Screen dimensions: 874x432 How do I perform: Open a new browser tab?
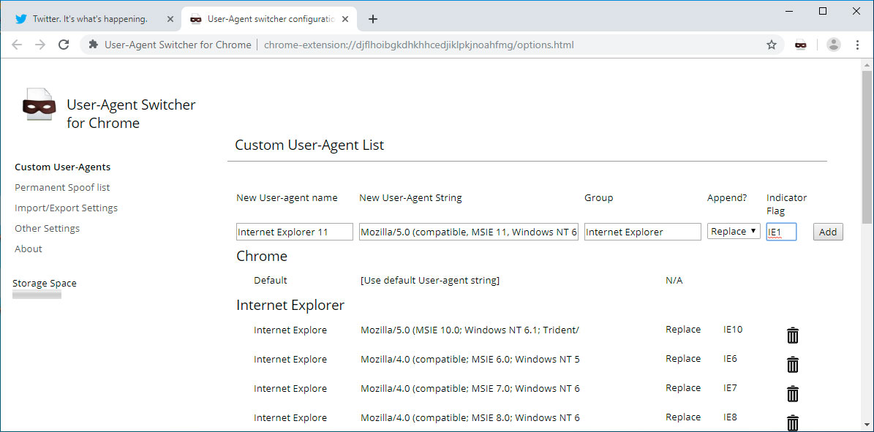click(373, 19)
